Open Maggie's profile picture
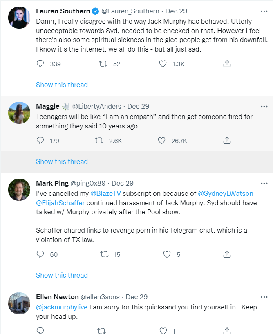273x334 pixels. (19, 113)
